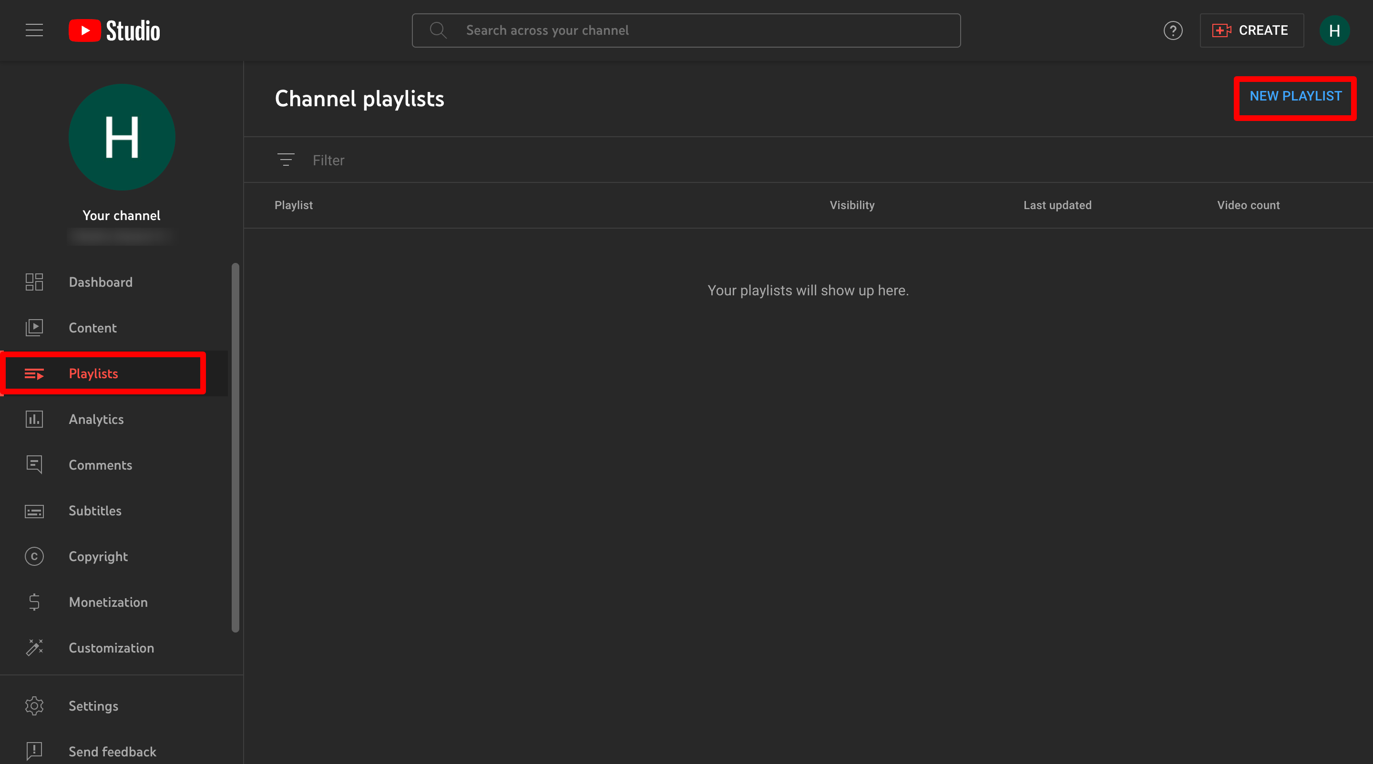Select Settings menu item in sidebar

click(93, 706)
